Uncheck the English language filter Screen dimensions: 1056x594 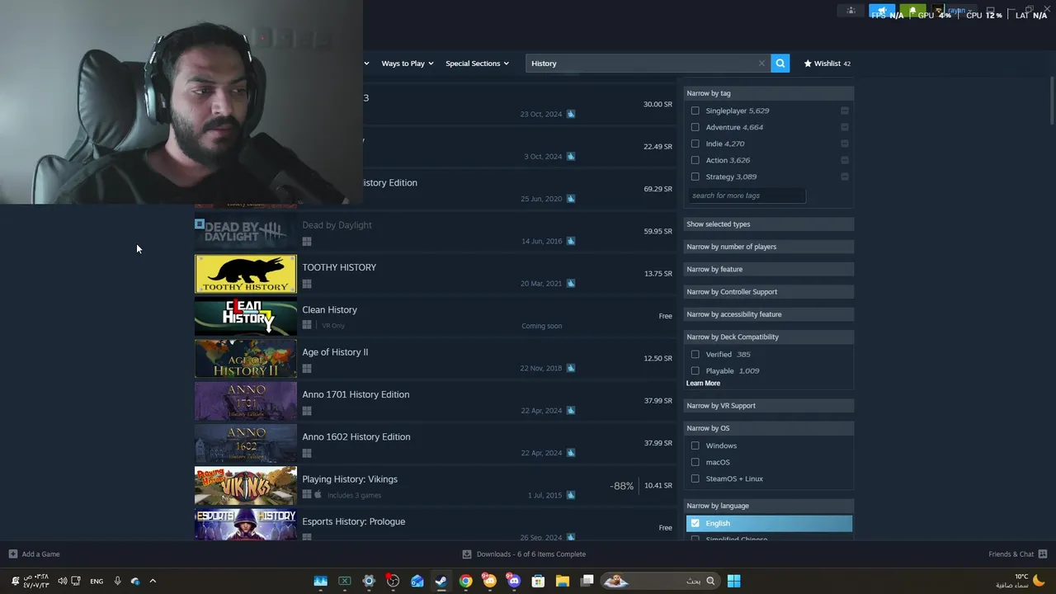(695, 523)
